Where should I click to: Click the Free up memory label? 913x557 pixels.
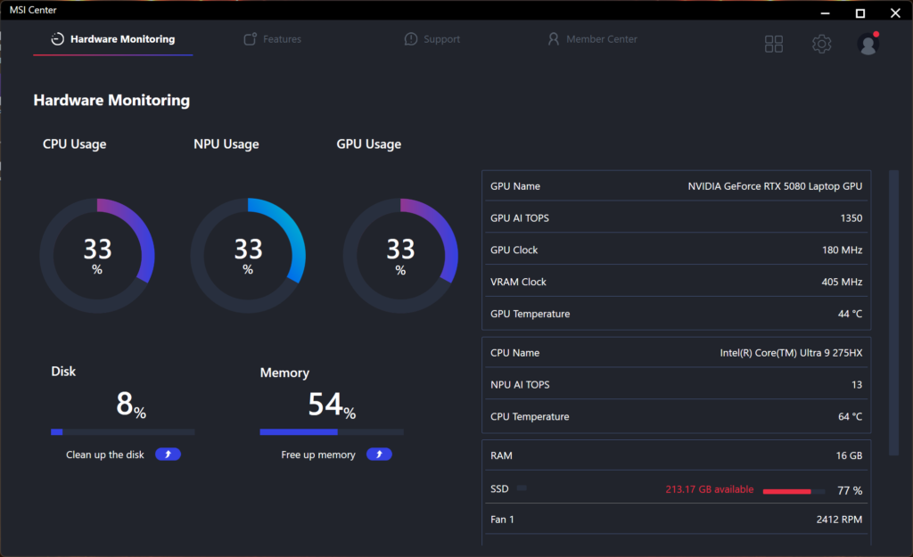pyautogui.click(x=318, y=455)
